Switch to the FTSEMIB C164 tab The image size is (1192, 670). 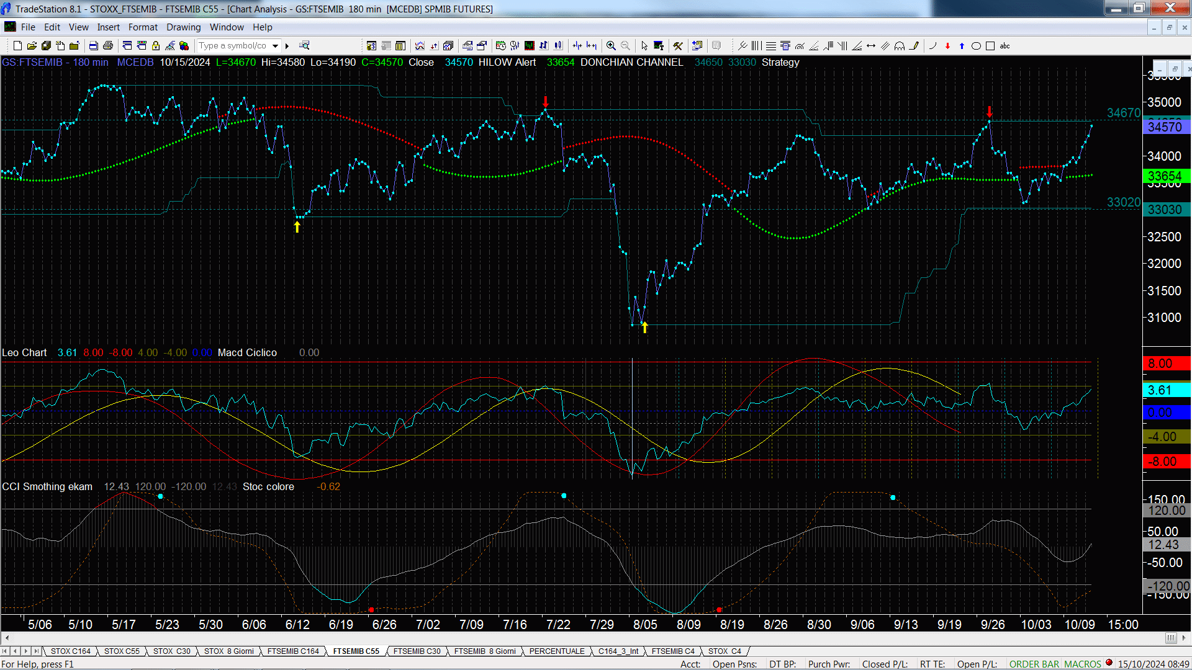pos(293,651)
